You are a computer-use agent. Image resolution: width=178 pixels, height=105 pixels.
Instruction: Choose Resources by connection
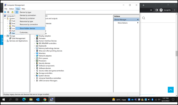click(30, 24)
